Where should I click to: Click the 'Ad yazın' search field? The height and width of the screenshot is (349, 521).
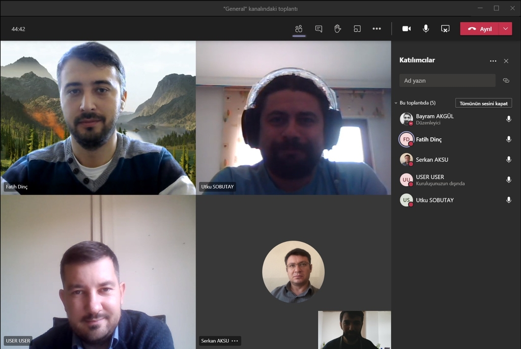(447, 80)
